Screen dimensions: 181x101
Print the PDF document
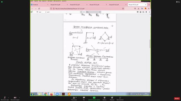coord(141,12)
